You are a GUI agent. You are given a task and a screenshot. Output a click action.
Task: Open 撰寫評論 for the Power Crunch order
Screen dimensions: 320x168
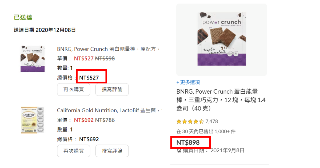(x=112, y=90)
